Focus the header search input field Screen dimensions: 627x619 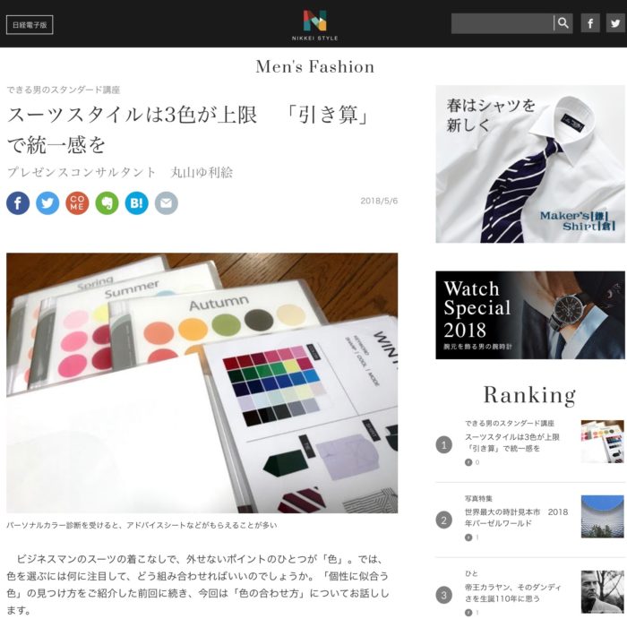(x=502, y=23)
